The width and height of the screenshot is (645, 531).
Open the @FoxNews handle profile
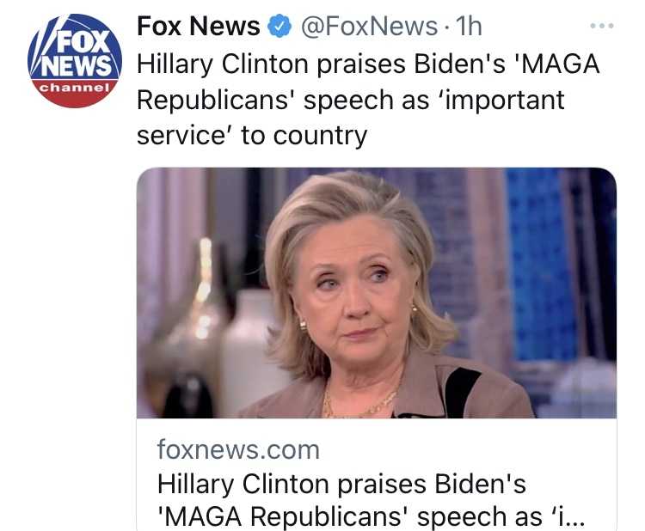pos(369,26)
